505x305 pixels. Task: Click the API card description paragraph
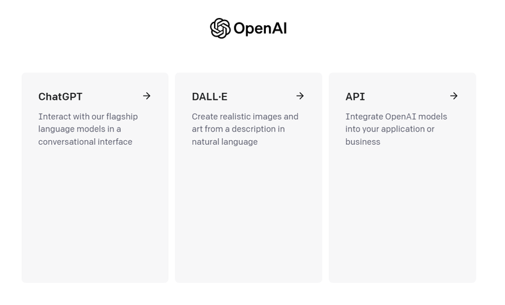tap(396, 129)
